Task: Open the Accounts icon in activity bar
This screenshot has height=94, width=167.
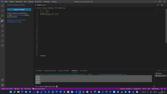Action: coord(2,80)
